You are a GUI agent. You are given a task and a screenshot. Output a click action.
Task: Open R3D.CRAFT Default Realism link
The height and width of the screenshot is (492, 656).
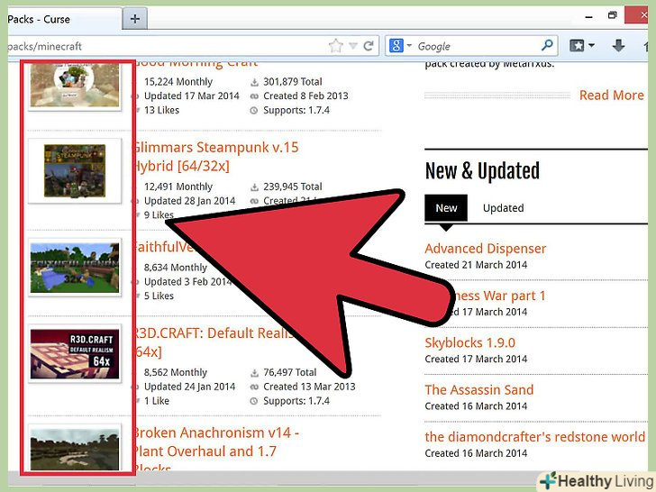214,342
